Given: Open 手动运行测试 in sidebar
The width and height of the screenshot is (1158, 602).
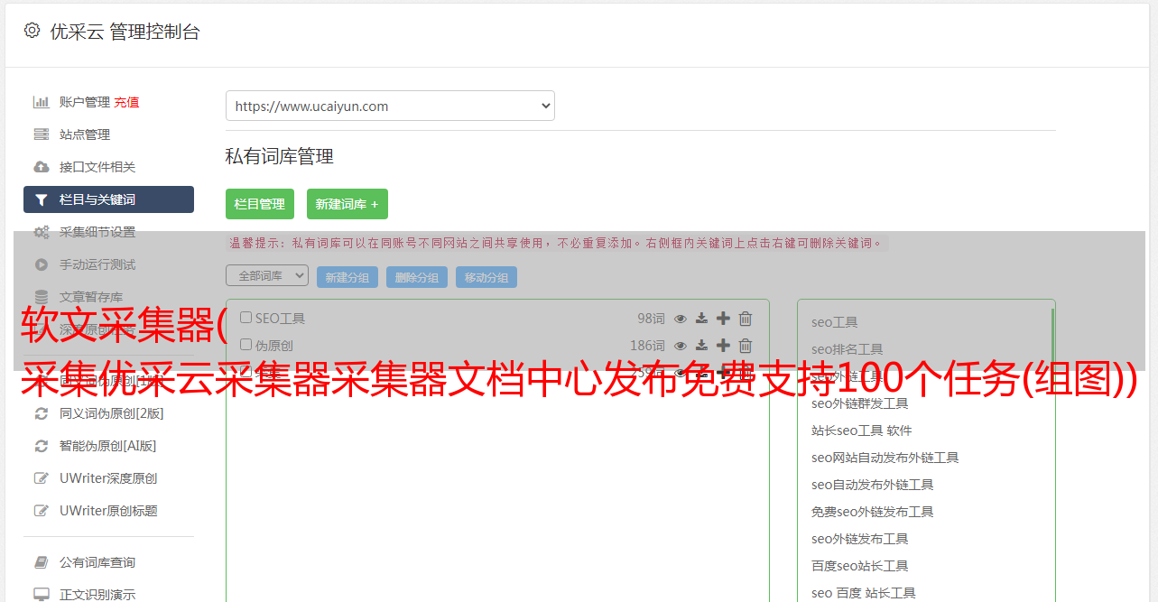Looking at the screenshot, I should point(97,264).
